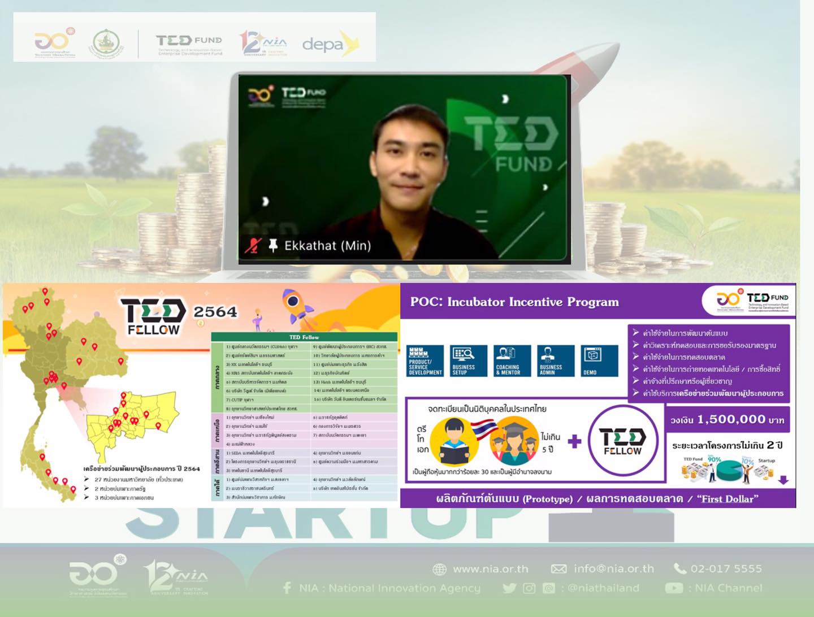This screenshot has height=617, width=814.
Task: Click the POC: Incubator Incentive Program title
Action: pyautogui.click(x=514, y=302)
